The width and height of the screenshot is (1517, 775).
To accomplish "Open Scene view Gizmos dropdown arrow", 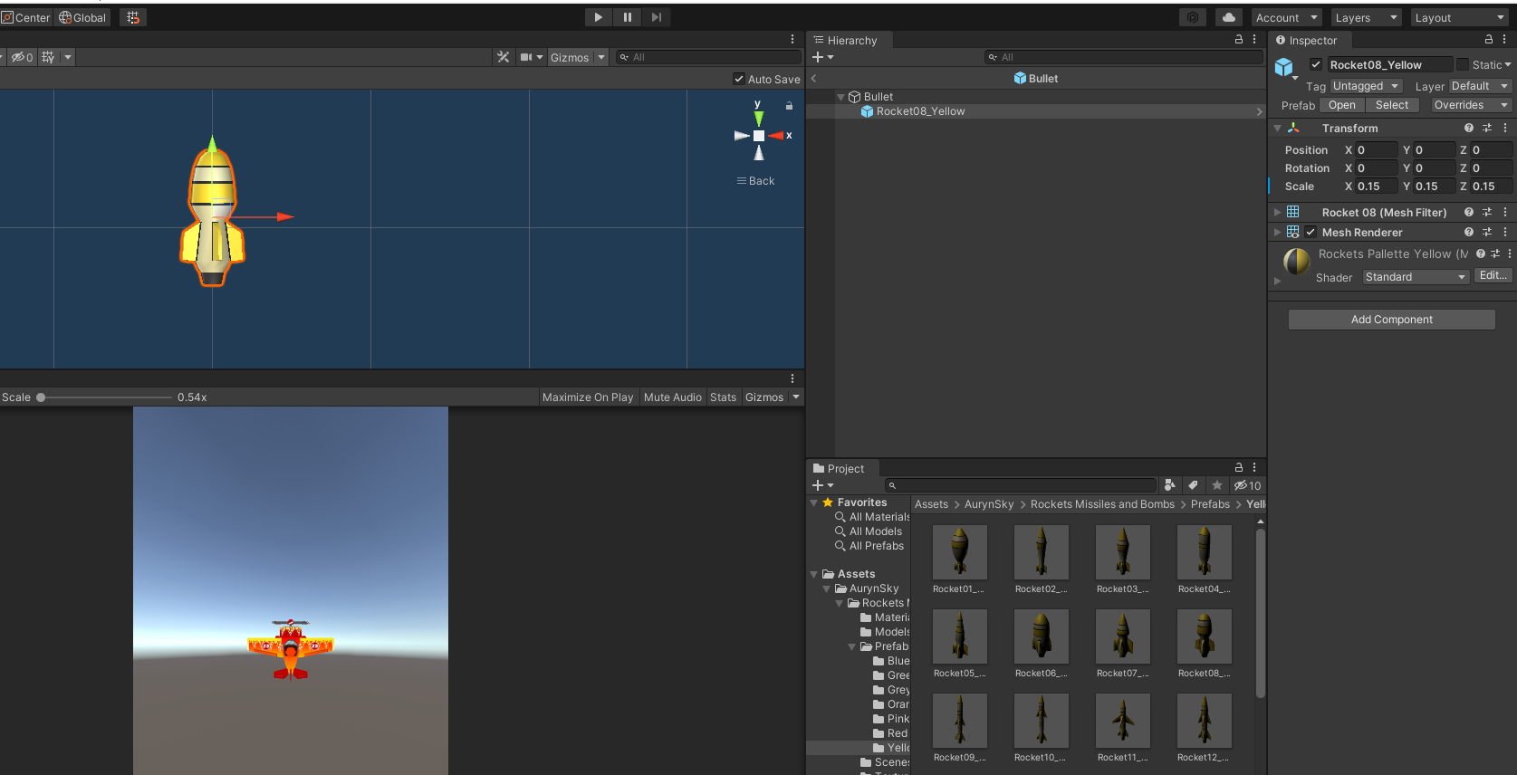I will coord(601,57).
